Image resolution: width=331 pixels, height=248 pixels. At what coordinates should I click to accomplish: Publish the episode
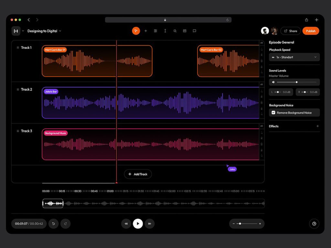point(310,31)
